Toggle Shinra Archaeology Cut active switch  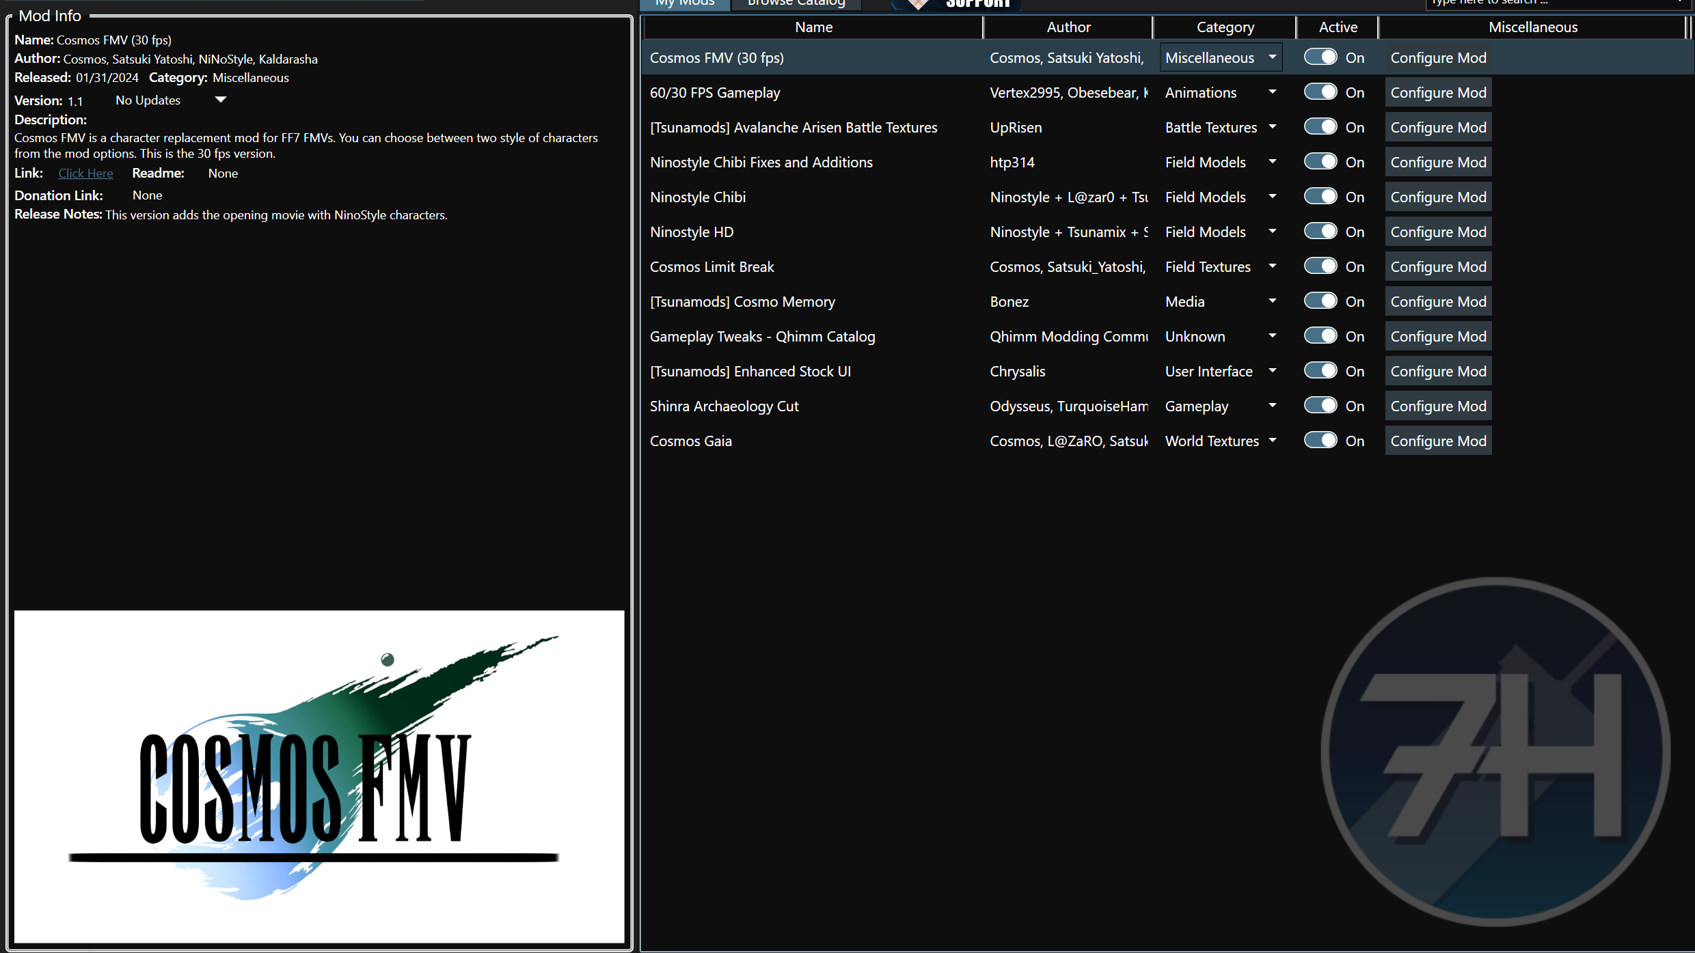[x=1320, y=406]
